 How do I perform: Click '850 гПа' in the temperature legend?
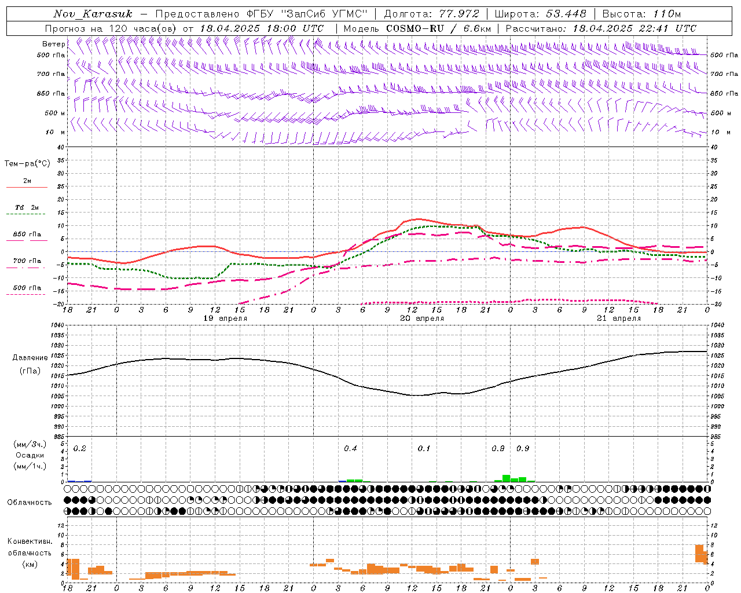27,235
